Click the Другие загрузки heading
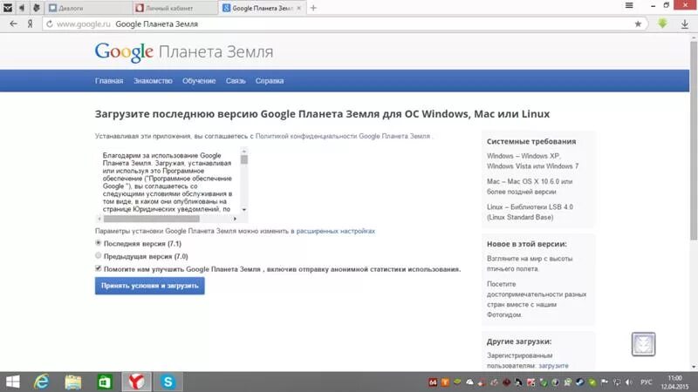 pyautogui.click(x=519, y=341)
